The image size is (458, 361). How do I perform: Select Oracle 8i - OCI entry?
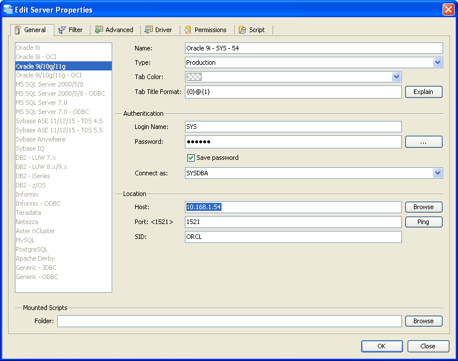pos(64,57)
